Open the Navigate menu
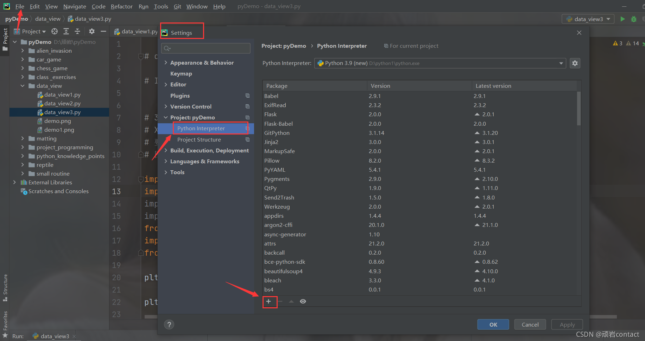Screen dimensions: 645x341 coord(75,6)
